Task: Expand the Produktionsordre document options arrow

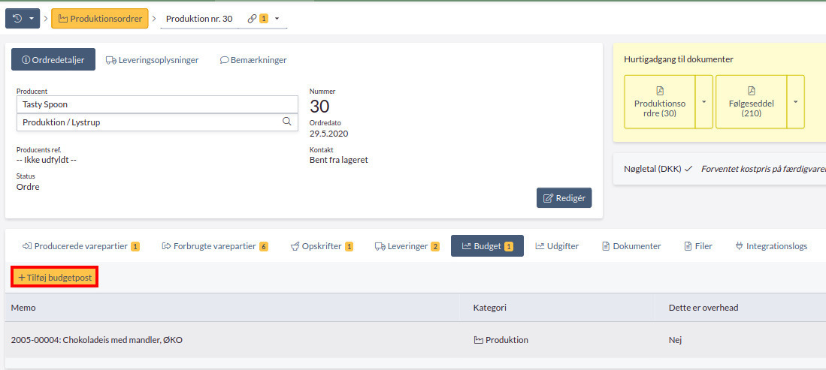Action: [x=704, y=102]
